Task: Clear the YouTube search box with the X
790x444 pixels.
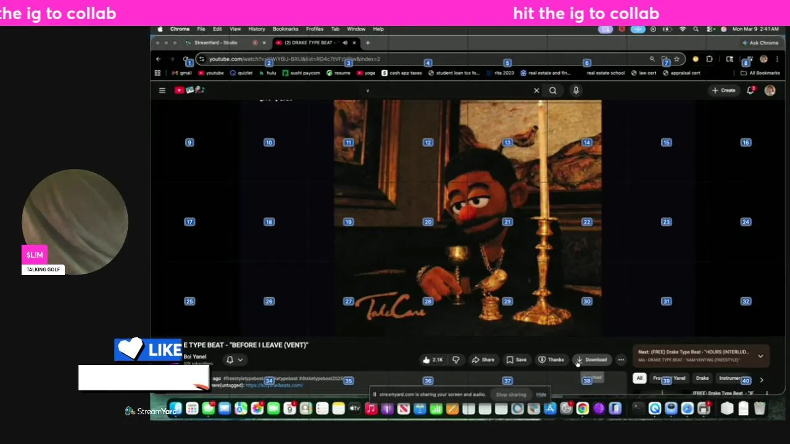Action: (x=536, y=90)
